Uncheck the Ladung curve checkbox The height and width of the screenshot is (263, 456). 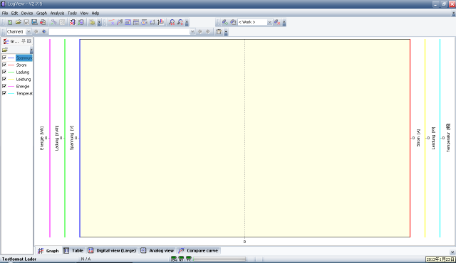[x=4, y=72]
